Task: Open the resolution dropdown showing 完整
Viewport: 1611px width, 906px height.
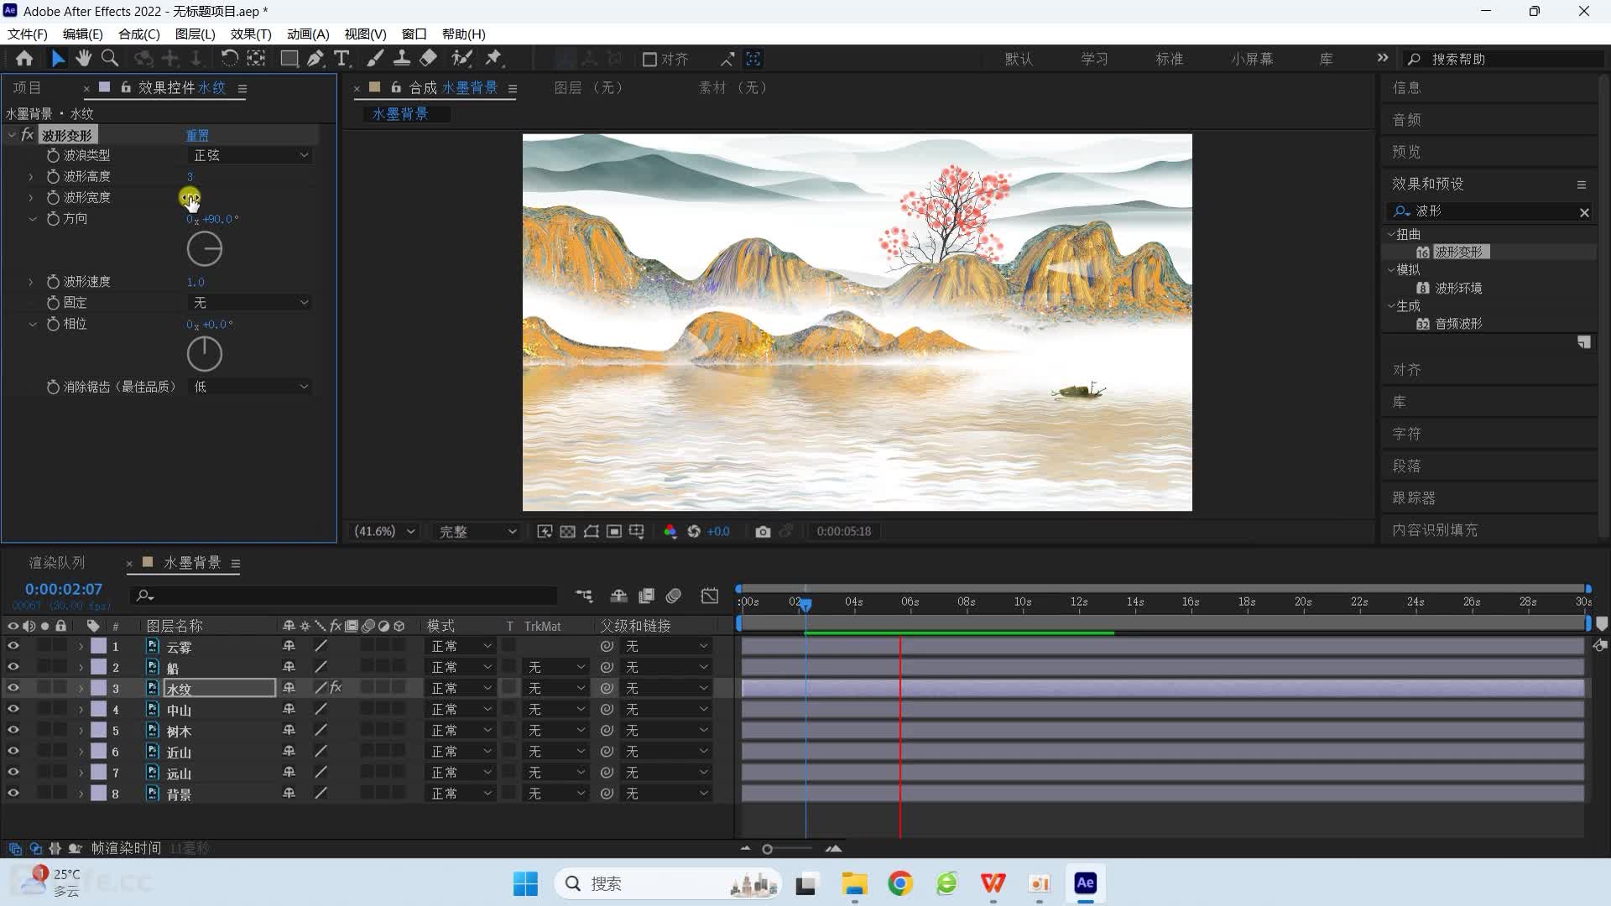Action: pyautogui.click(x=477, y=532)
